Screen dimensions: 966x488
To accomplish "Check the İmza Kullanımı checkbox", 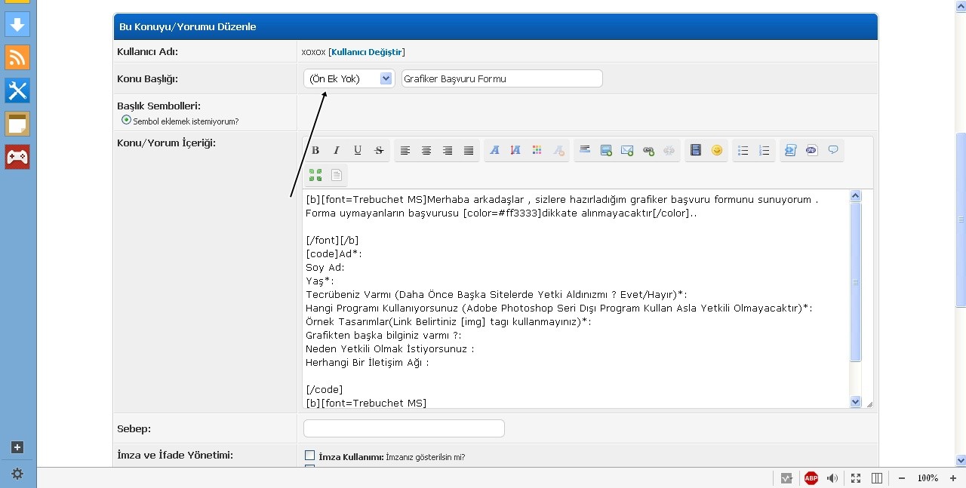I will click(309, 456).
